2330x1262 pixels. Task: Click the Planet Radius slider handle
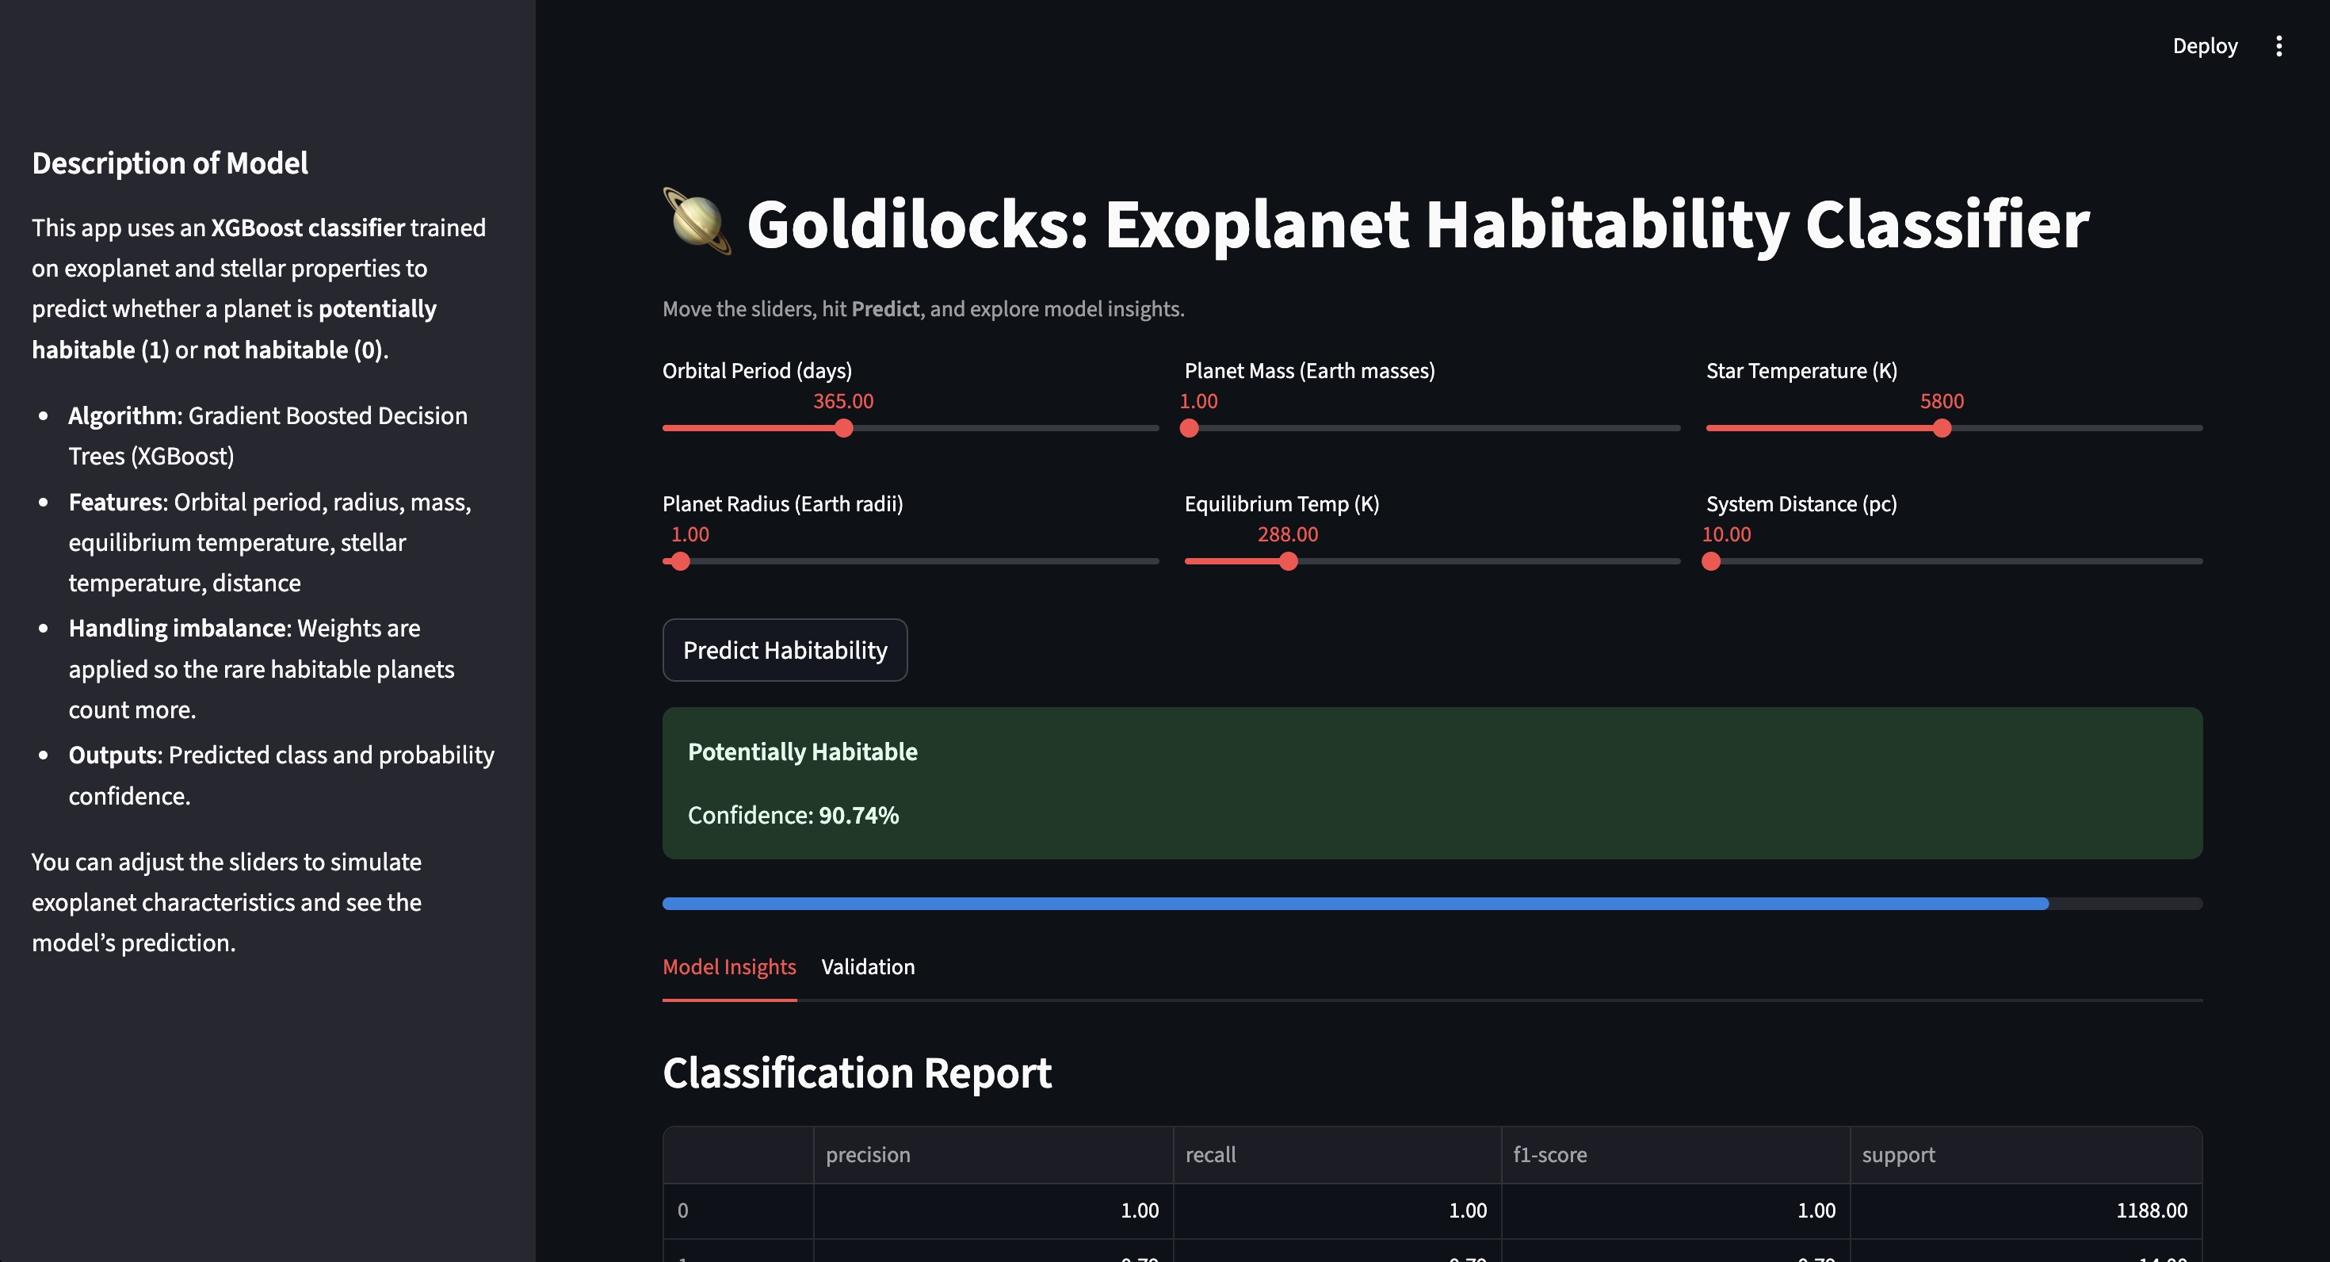tap(681, 561)
